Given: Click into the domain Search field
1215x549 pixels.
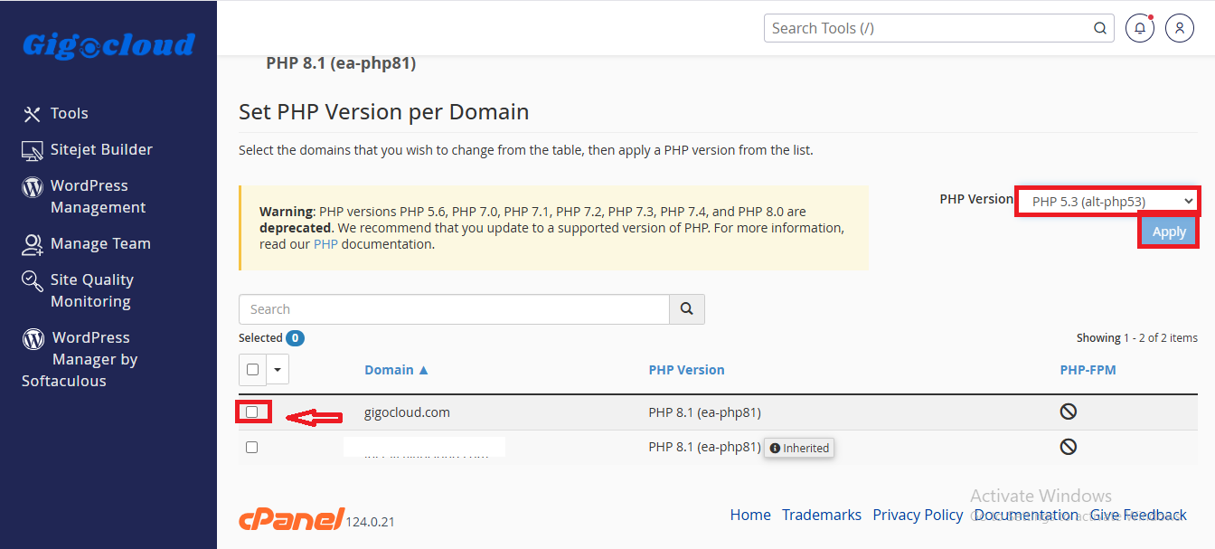Looking at the screenshot, I should 454,309.
